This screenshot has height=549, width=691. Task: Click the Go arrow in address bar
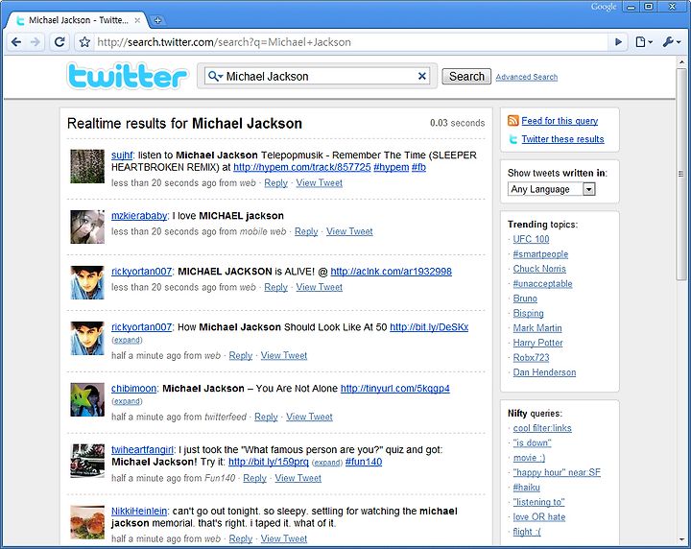[x=618, y=42]
